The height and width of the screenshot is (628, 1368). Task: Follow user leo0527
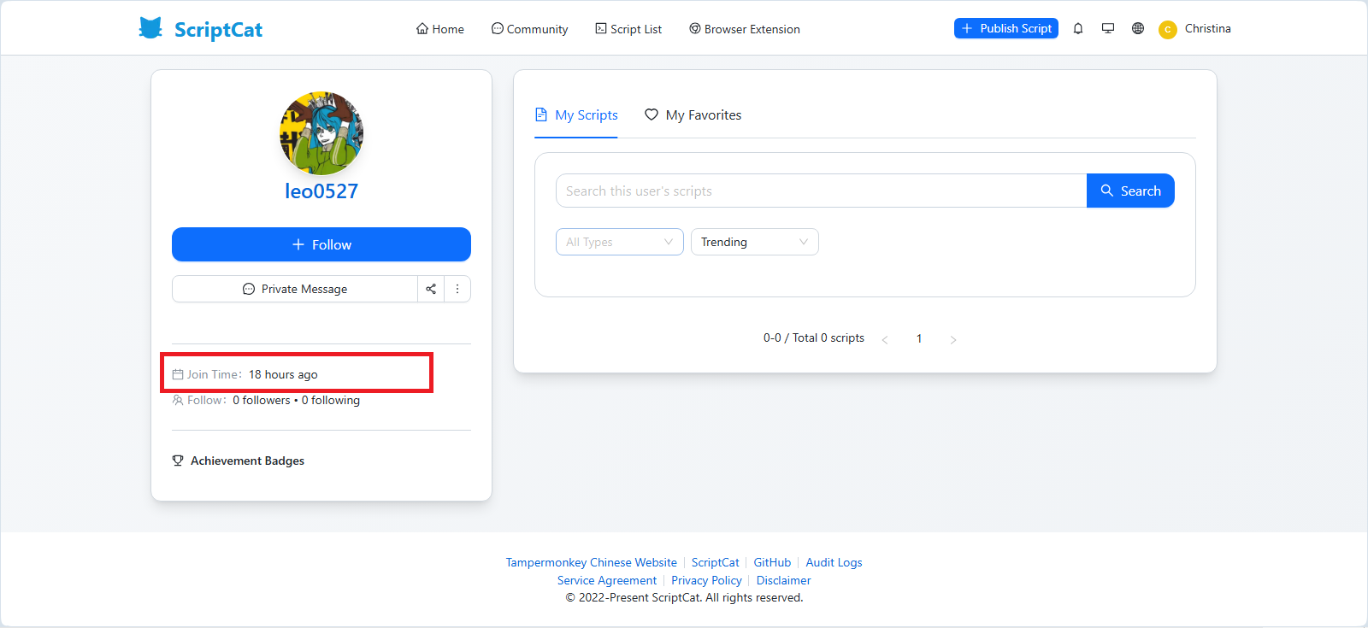321,244
